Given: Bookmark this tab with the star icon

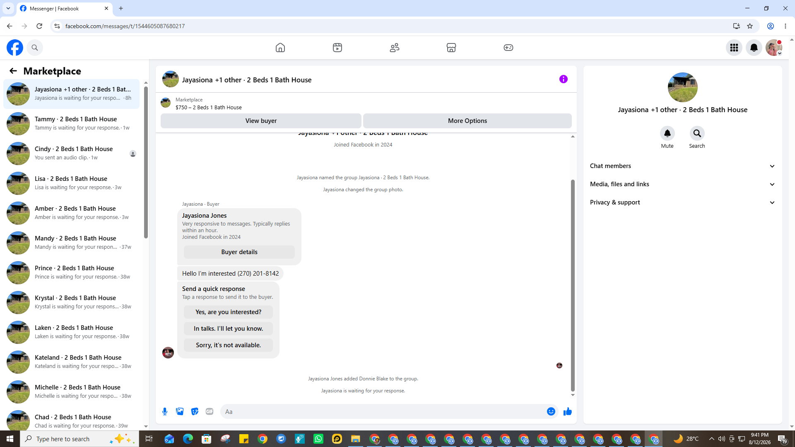Looking at the screenshot, I should click(750, 26).
